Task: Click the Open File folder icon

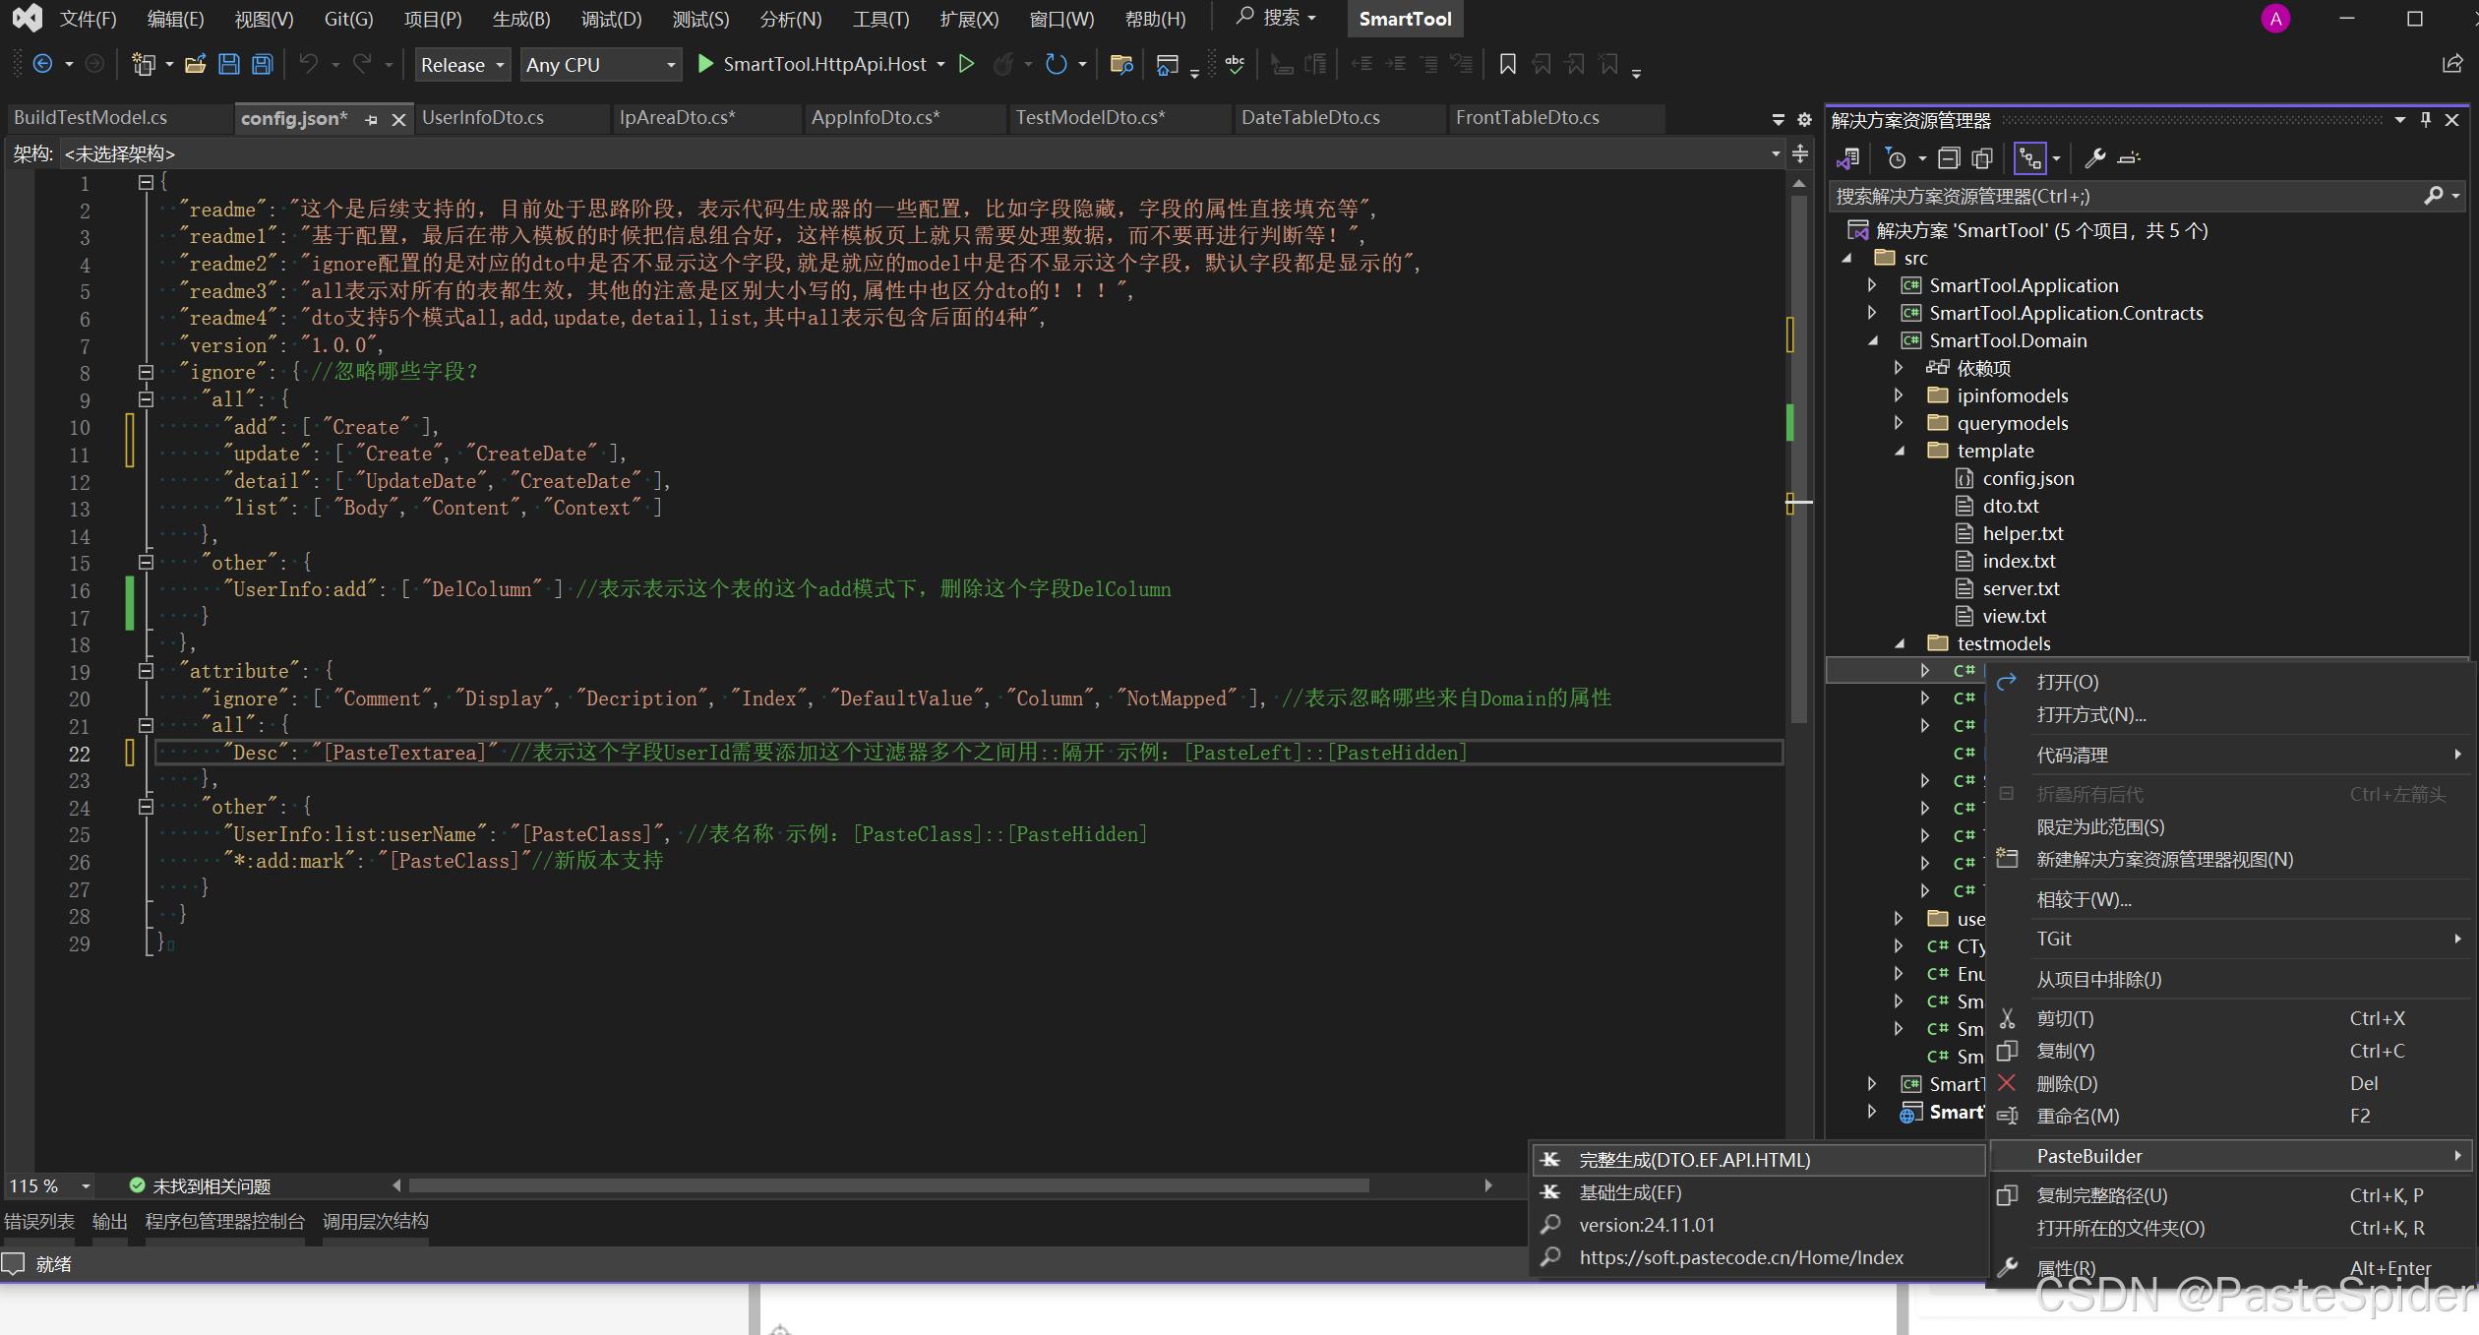Action: 195,65
